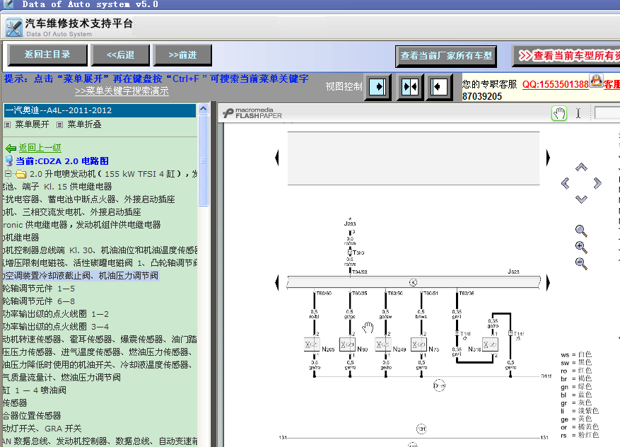Select the FlashPaper text selection tool
Image resolution: width=620 pixels, height=447 pixels.
pos(578,114)
